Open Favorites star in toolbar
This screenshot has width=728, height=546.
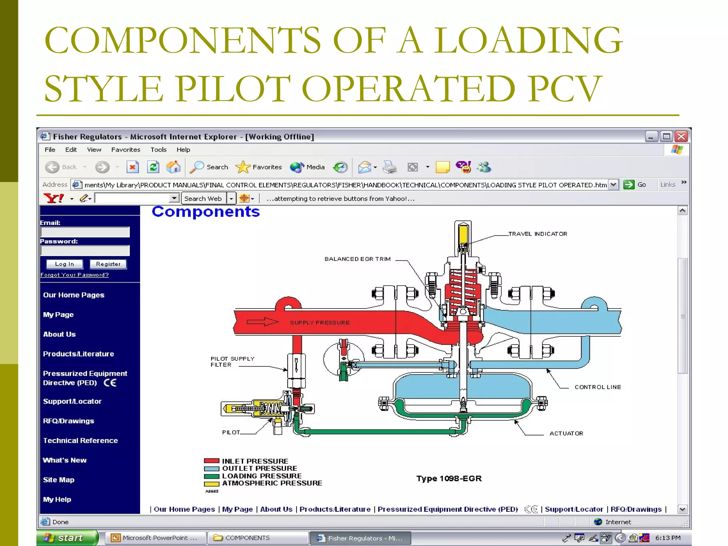(243, 167)
